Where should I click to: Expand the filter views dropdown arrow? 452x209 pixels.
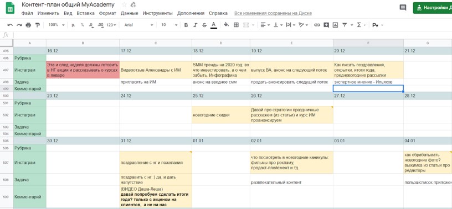tap(352, 25)
